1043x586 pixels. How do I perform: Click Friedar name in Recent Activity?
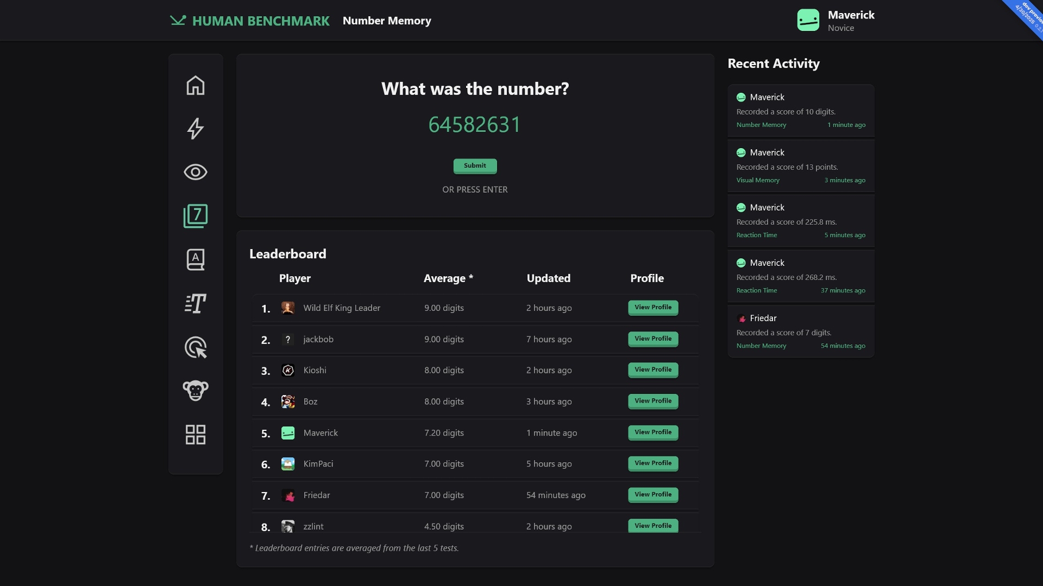click(763, 319)
